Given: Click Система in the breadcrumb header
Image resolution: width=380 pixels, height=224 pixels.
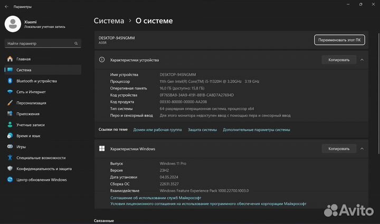Looking at the screenshot, I should (109, 21).
